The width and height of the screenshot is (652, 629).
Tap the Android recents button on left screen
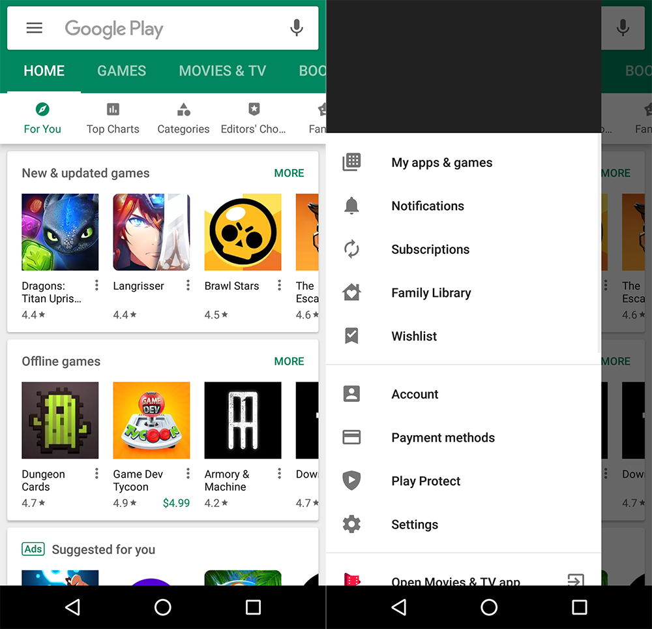pos(253,607)
